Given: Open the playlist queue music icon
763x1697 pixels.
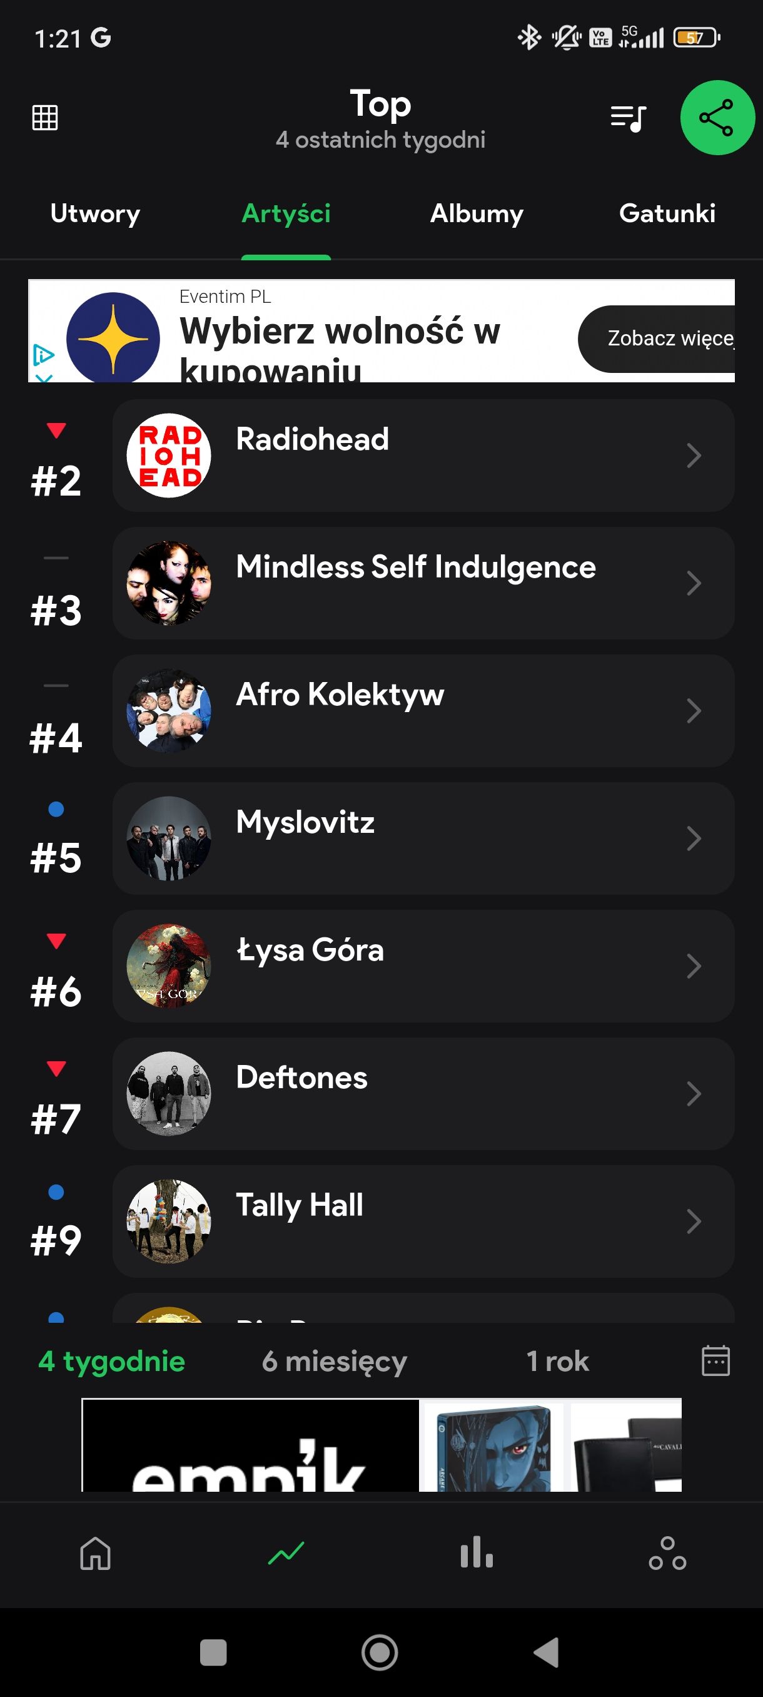Looking at the screenshot, I should click(628, 119).
